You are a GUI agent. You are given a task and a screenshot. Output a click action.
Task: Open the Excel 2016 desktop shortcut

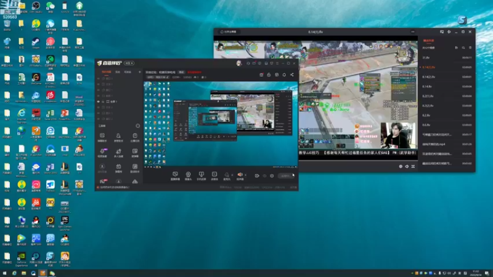click(51, 115)
